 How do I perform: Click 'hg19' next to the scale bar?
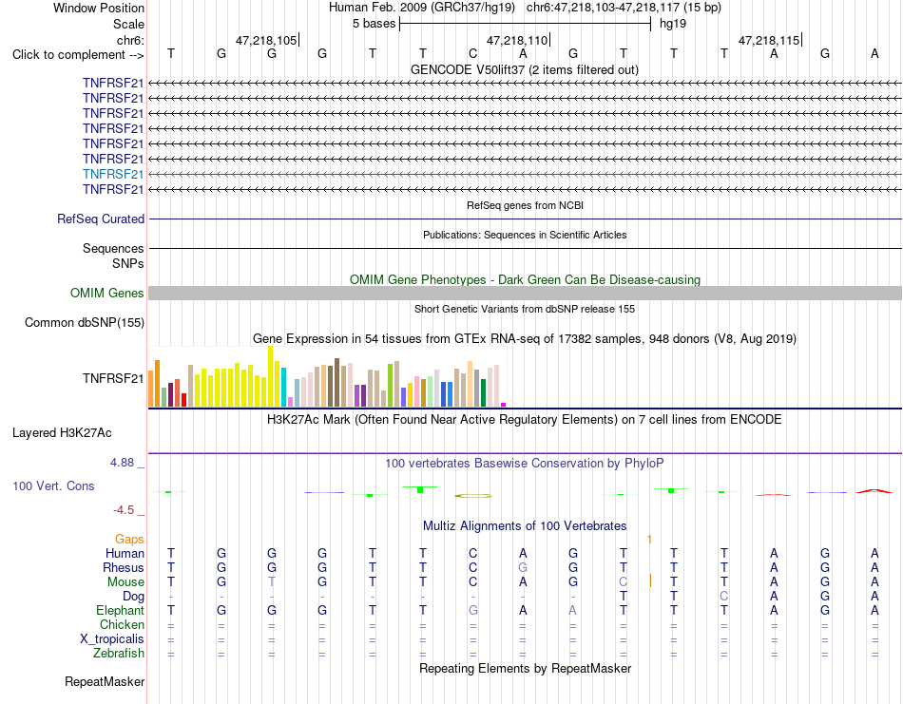(673, 24)
